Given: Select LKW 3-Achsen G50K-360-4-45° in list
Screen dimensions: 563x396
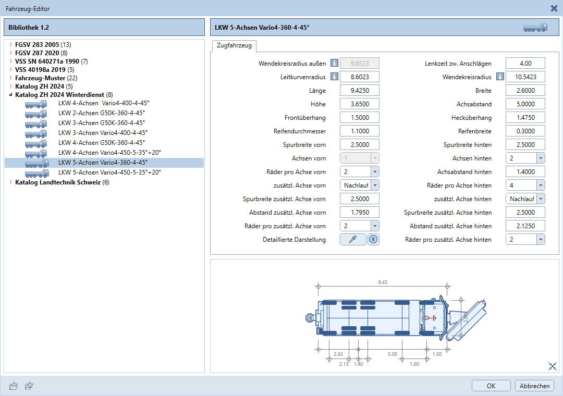Looking at the screenshot, I should [101, 123].
